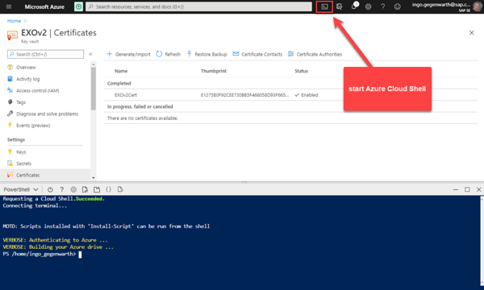The image size is (484, 290).
Task: Click the Overview icon in the sidebar
Action: click(10, 67)
